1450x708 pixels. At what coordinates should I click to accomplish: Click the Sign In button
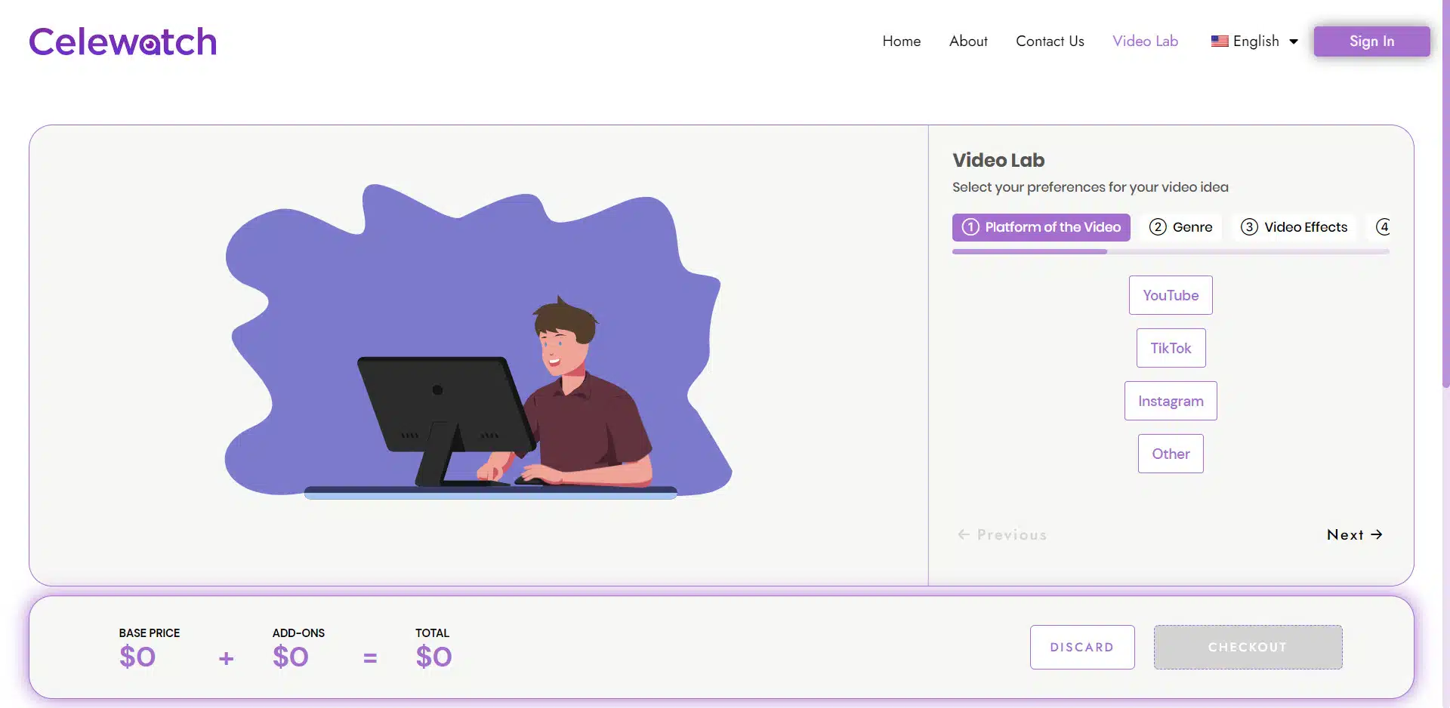coord(1371,42)
